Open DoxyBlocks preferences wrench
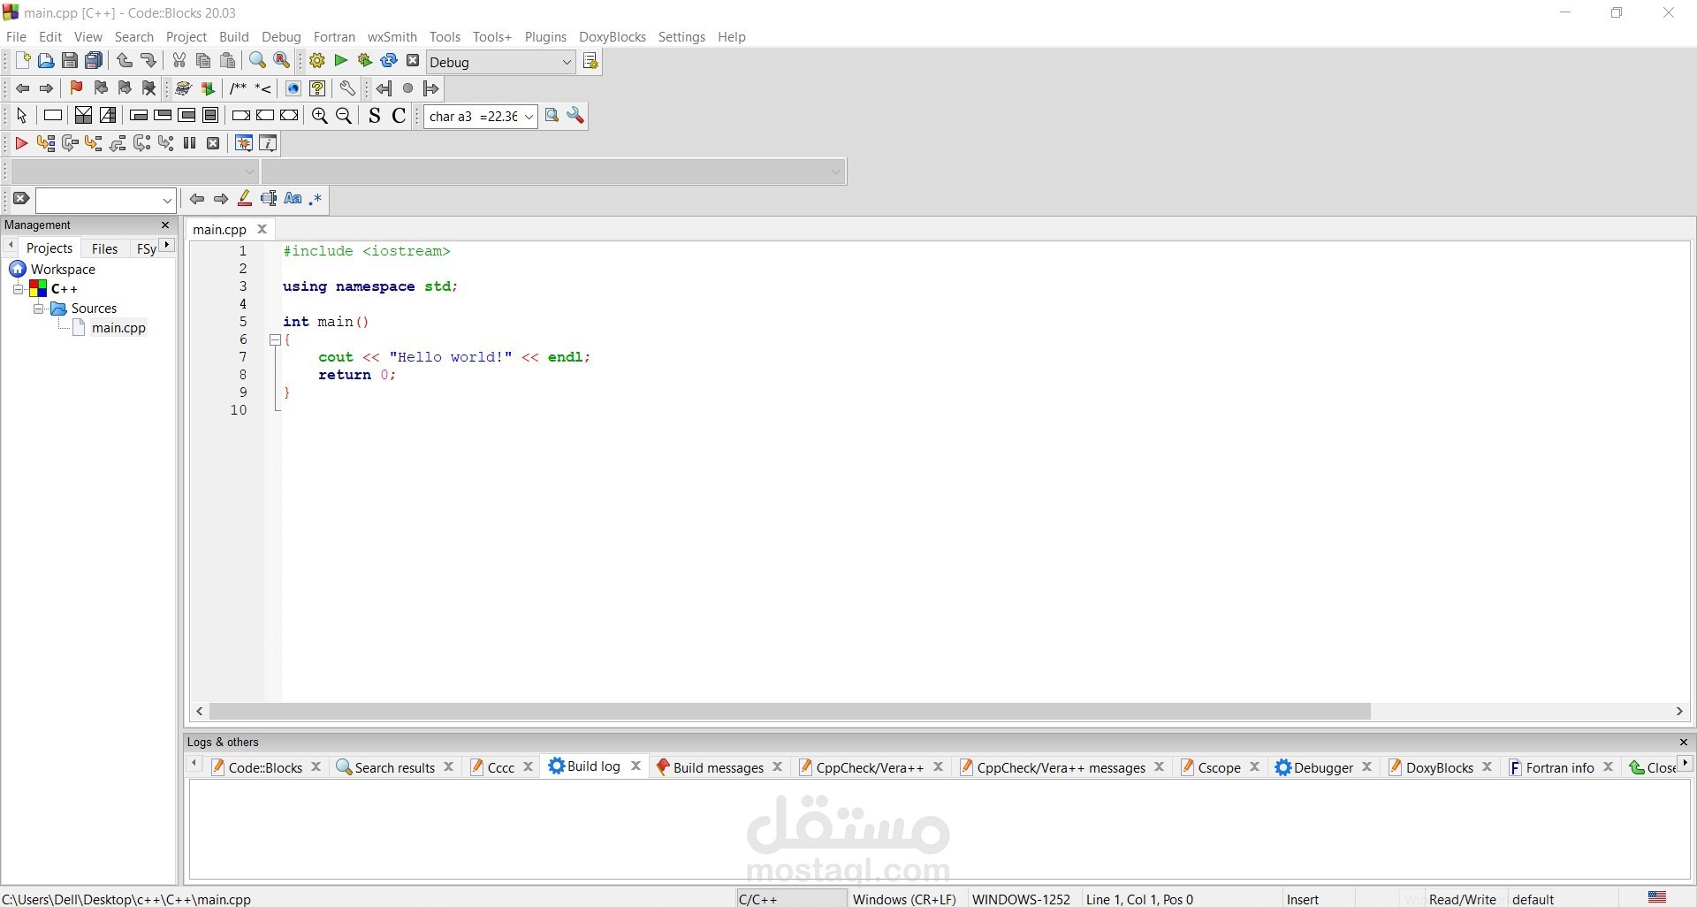The image size is (1697, 907). click(x=347, y=88)
